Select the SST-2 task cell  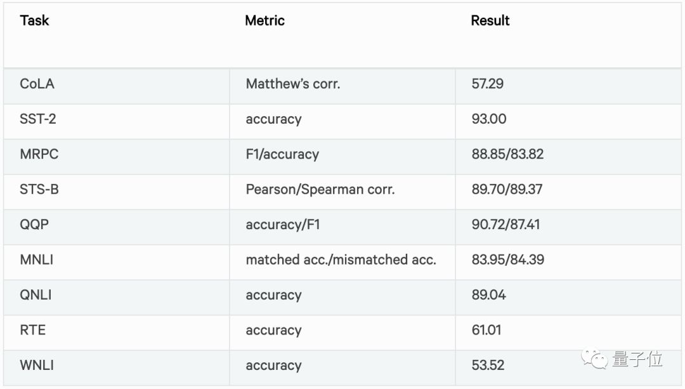click(x=38, y=119)
